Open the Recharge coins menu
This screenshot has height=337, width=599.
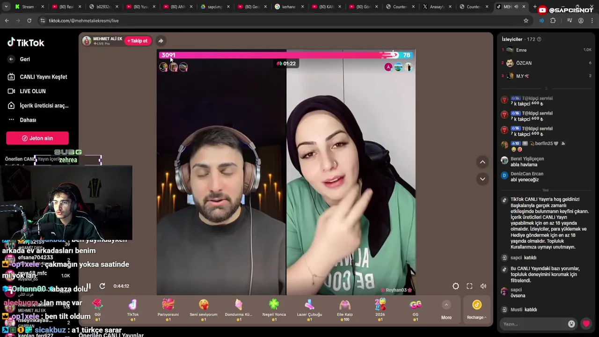click(476, 310)
